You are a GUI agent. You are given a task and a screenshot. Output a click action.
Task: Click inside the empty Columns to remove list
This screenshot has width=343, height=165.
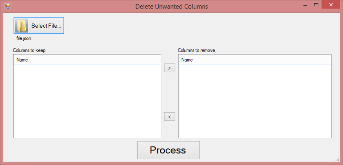pos(254,101)
